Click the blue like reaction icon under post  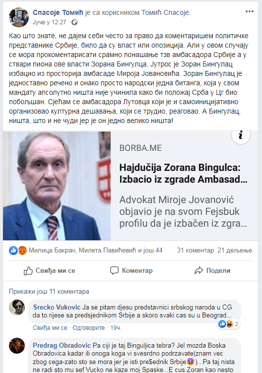coord(13,250)
